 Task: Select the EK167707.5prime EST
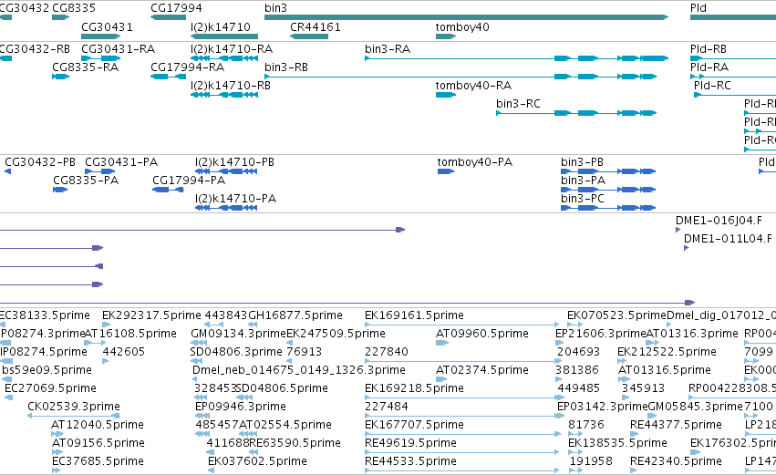[x=462, y=434]
